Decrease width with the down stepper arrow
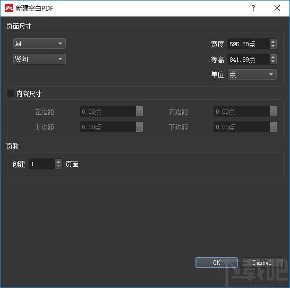Viewport: 290px width, 288px height. pos(273,46)
